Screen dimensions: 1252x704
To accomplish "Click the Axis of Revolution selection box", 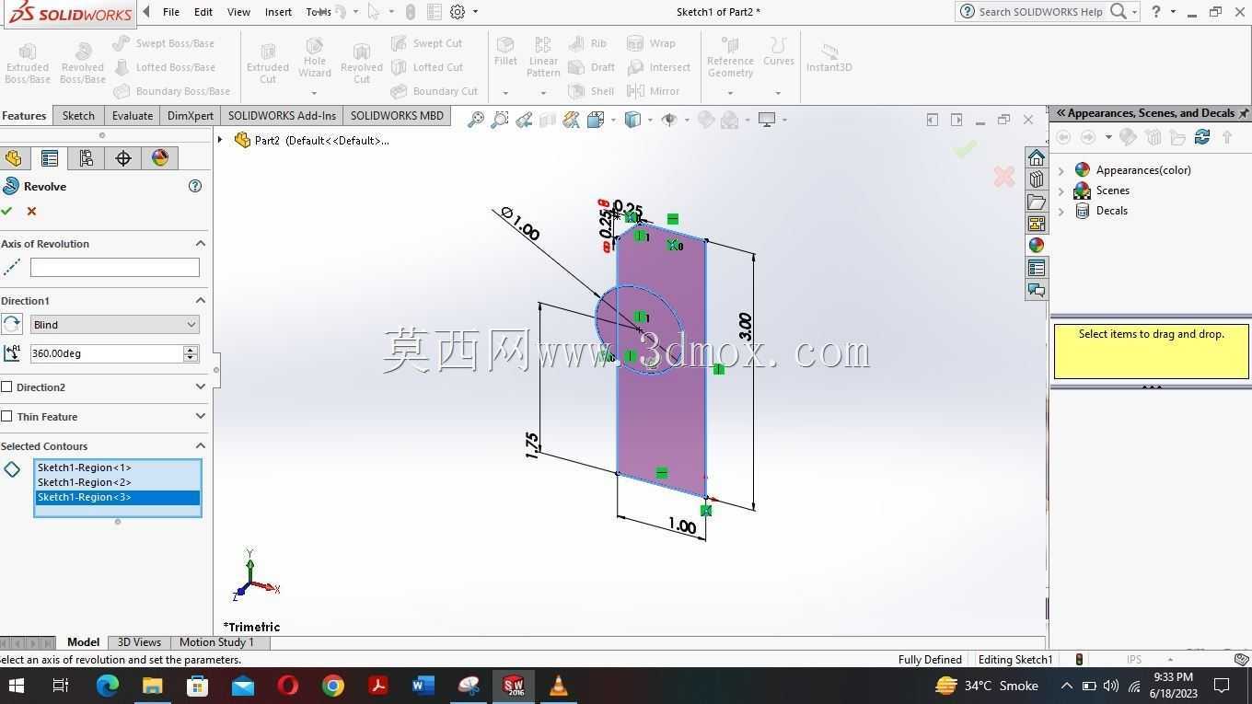I will point(115,268).
